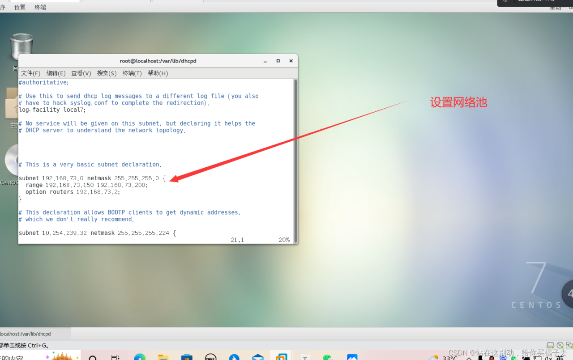Click the line 'range 192.168.73.150 192.168.73.200;'
The height and width of the screenshot is (360, 573).
coord(86,185)
